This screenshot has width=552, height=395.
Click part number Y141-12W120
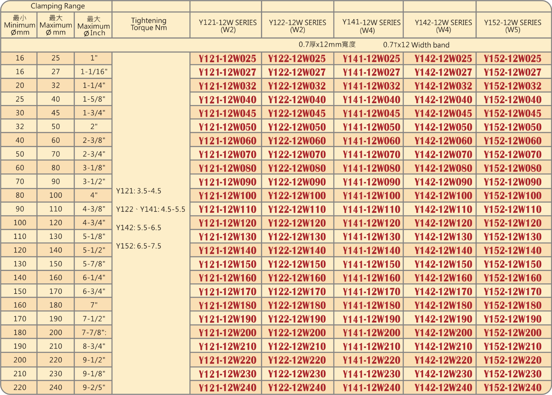point(371,223)
